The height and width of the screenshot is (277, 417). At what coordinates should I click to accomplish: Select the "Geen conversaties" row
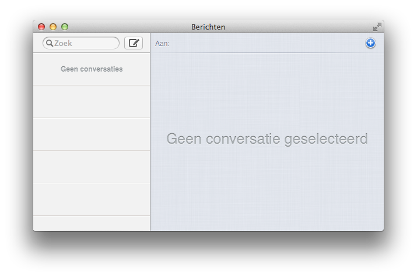(92, 69)
